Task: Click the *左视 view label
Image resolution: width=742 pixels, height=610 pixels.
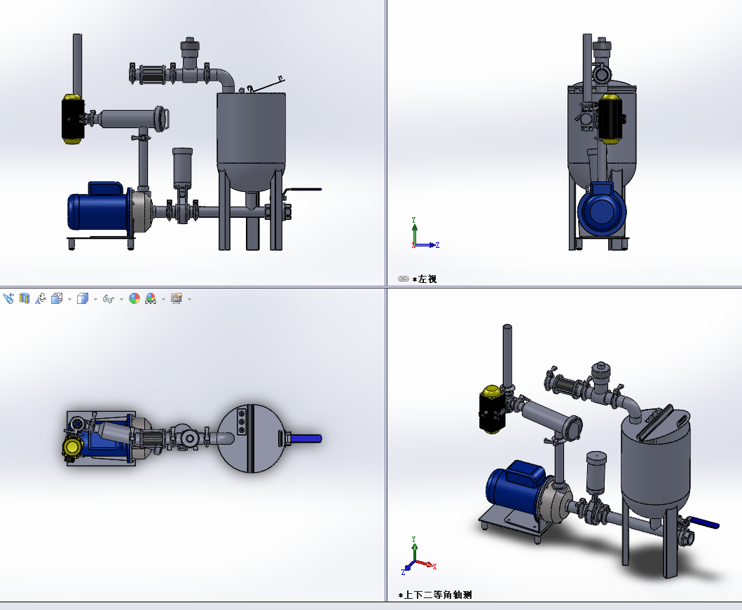Action: 425,279
